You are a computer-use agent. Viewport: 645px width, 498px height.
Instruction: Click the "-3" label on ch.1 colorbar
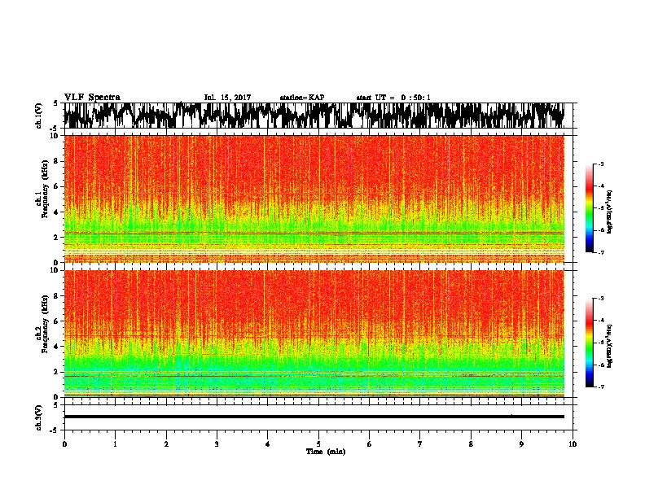click(x=600, y=164)
